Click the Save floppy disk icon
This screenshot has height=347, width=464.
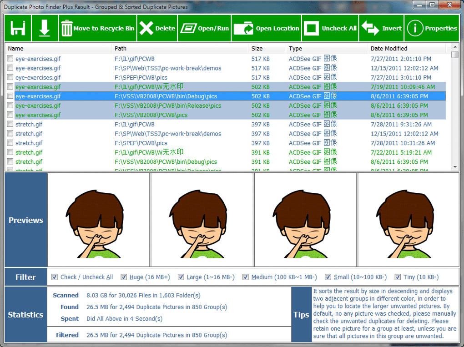(18, 28)
